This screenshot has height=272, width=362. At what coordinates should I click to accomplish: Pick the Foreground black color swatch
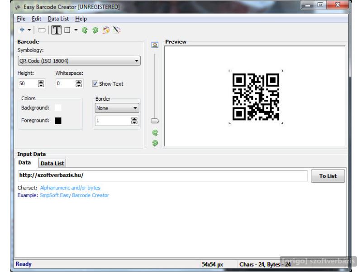pos(58,121)
